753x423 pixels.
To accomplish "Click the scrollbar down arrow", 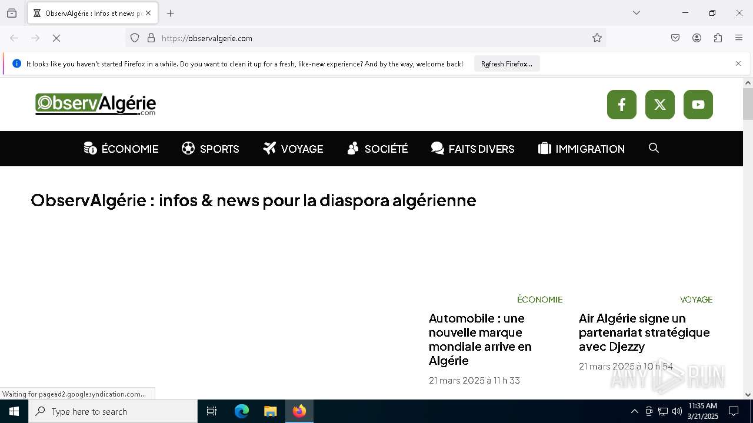I will click(748, 395).
